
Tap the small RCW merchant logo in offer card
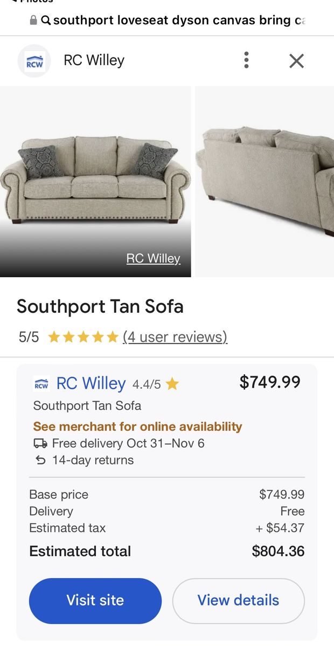[41, 384]
